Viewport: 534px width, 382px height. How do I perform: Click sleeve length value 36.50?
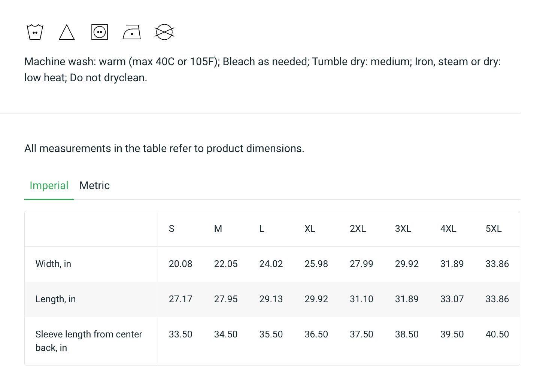(316, 334)
